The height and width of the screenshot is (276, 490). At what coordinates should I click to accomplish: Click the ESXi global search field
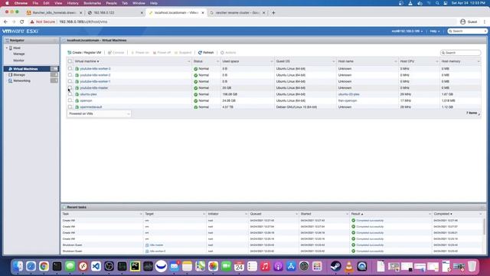[x=467, y=31]
